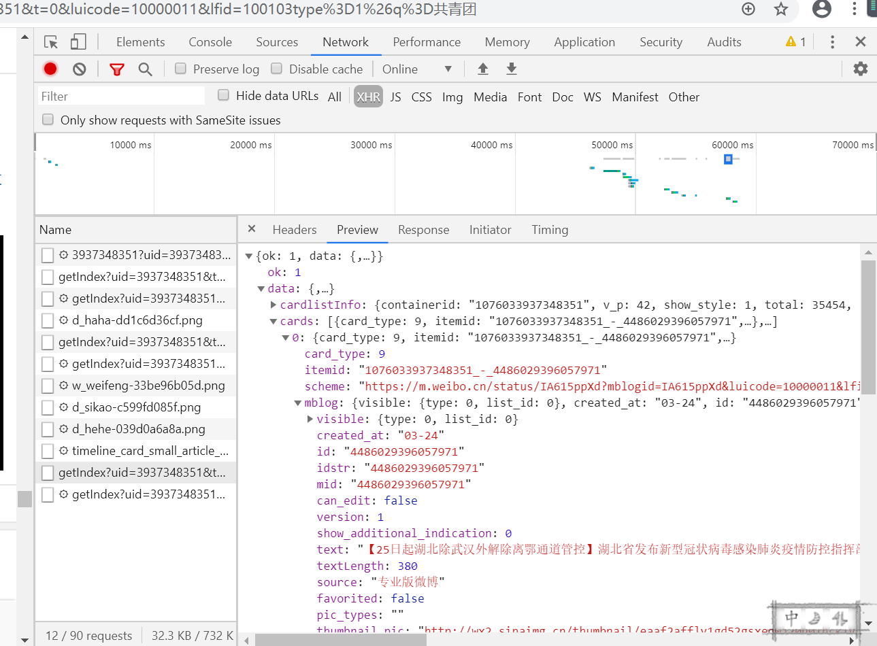877x646 pixels.
Task: Filter requests by All types
Action: coord(334,97)
